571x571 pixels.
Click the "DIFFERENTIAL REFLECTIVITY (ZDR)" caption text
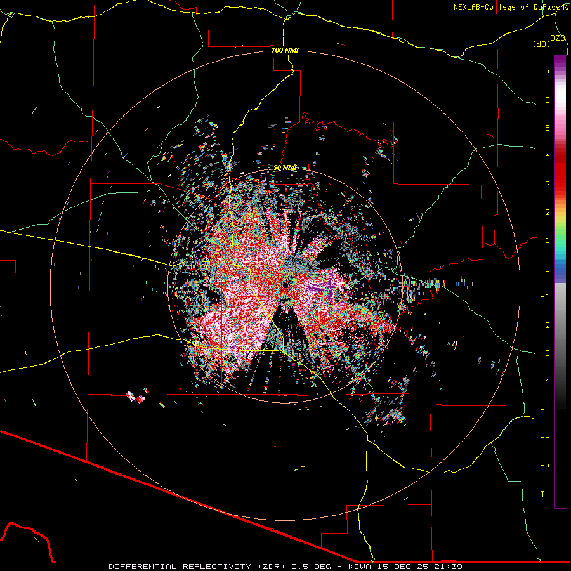(x=198, y=567)
